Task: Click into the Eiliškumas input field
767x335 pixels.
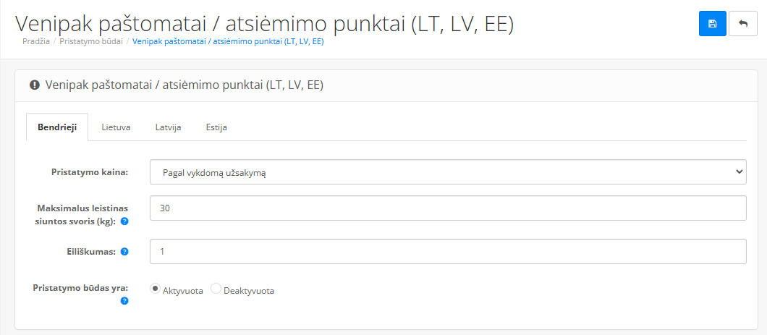Action: coord(448,251)
